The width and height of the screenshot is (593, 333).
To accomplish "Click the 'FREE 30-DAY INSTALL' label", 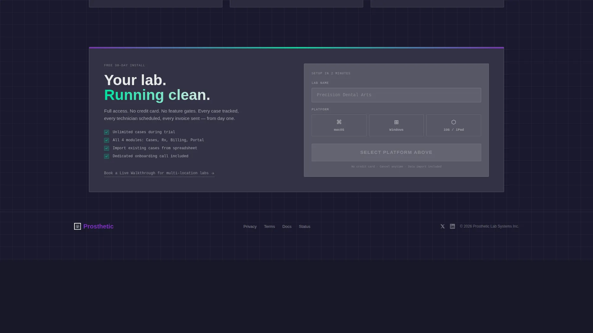I will (x=124, y=65).
